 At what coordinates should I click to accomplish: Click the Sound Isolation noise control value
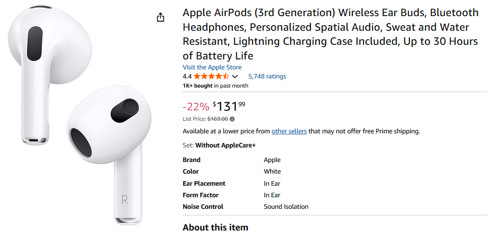[286, 207]
